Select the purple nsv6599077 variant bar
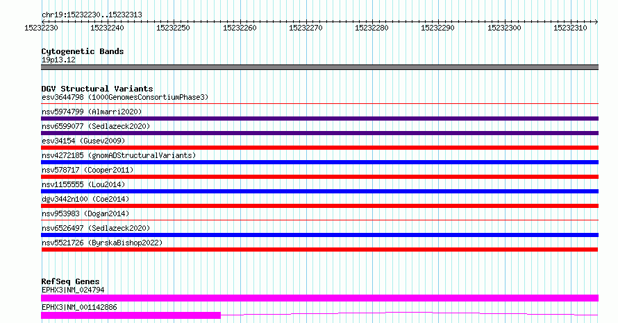Screen dimensions: 618x323 319,133
